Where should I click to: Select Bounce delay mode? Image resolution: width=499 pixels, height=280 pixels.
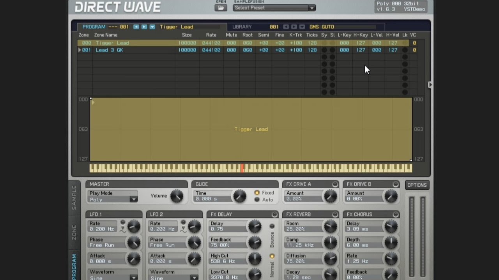(272, 226)
